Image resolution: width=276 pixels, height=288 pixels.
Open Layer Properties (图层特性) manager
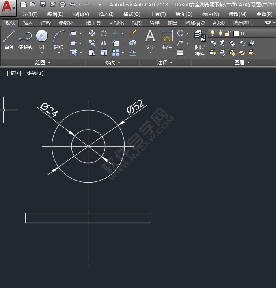200,43
